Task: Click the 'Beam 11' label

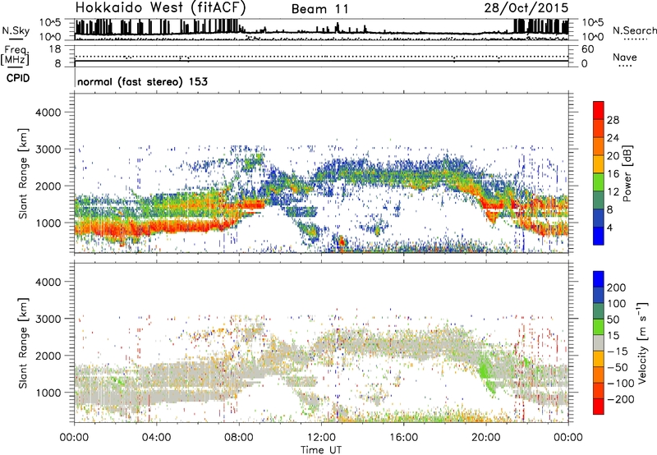Action: pyautogui.click(x=319, y=9)
